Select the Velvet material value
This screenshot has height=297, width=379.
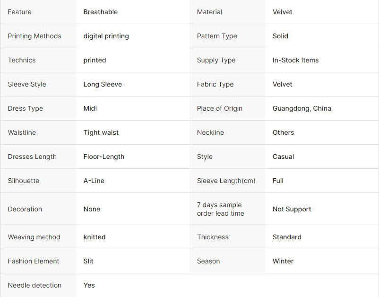tap(282, 12)
